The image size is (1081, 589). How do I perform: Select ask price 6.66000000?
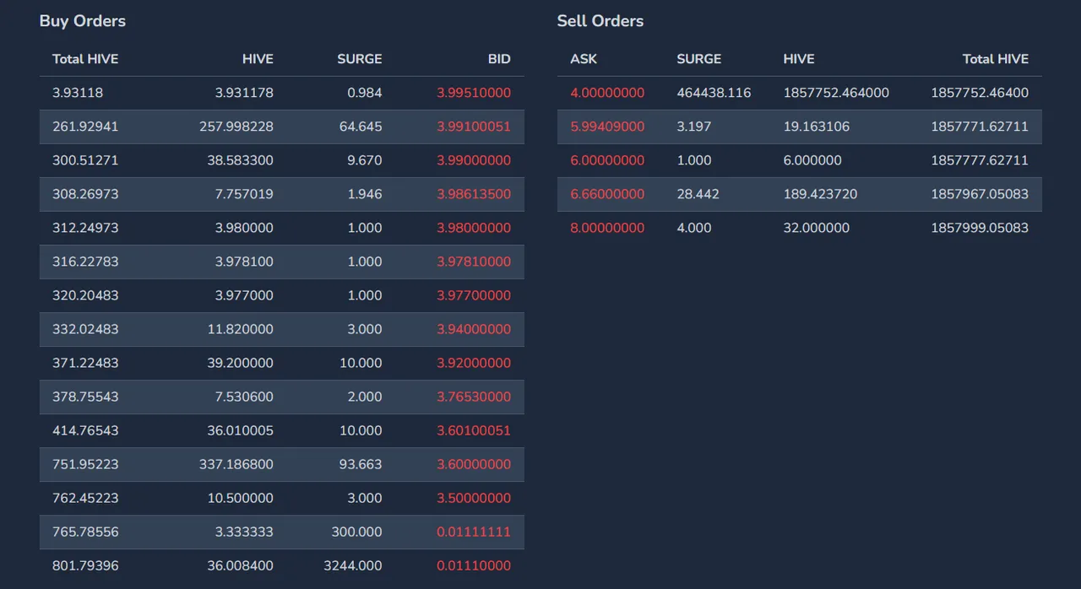pos(607,194)
